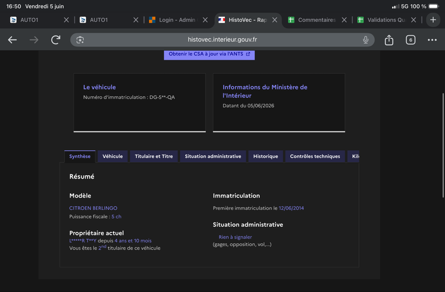The height and width of the screenshot is (292, 445).
Task: Open the Contrôles techniques tab
Action: (x=315, y=156)
